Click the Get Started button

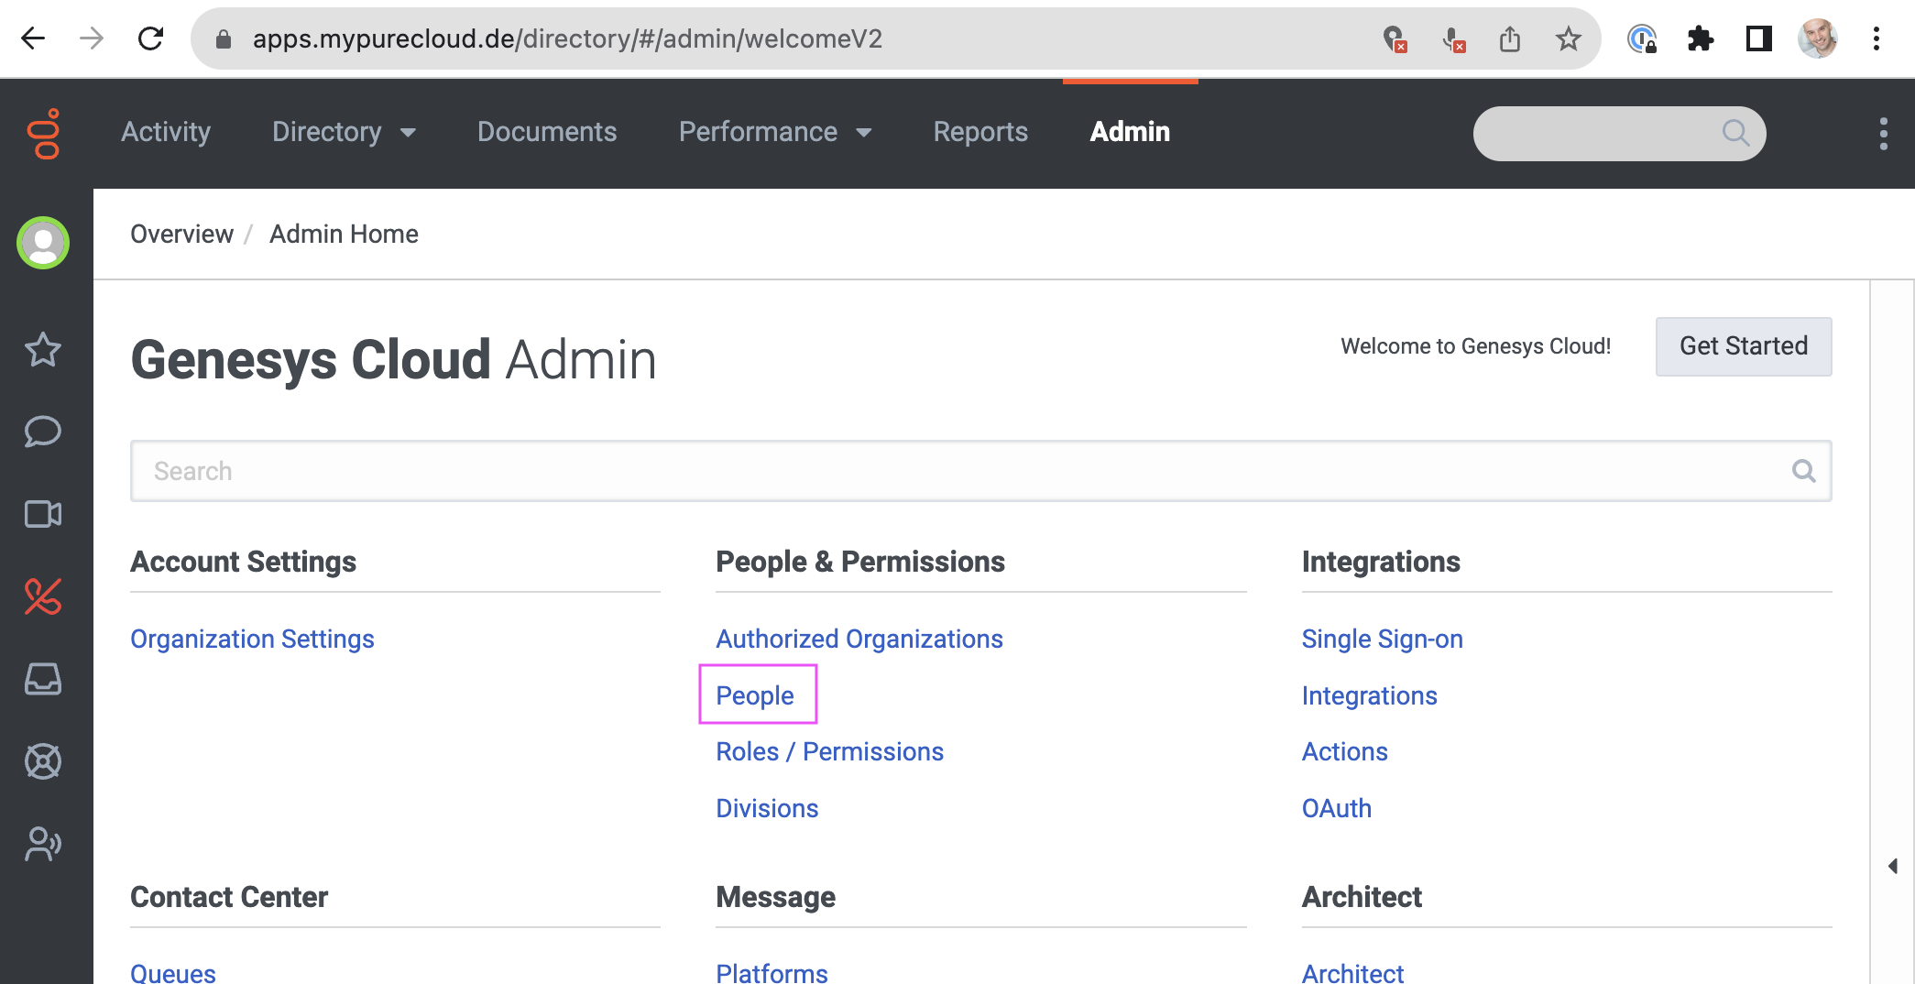coord(1743,346)
